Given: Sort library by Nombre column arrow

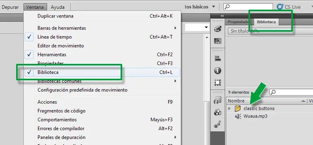Looking at the screenshot, I should click(303, 101).
